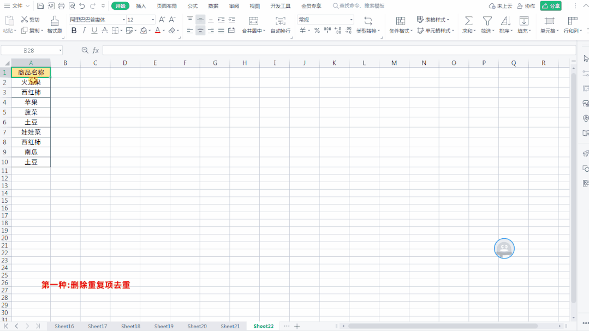Apply percent style format
Viewport: 589px width, 331px height.
(317, 31)
